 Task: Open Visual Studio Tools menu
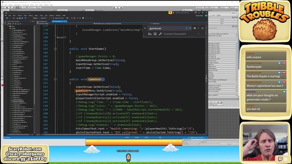pyautogui.click(x=42, y=15)
